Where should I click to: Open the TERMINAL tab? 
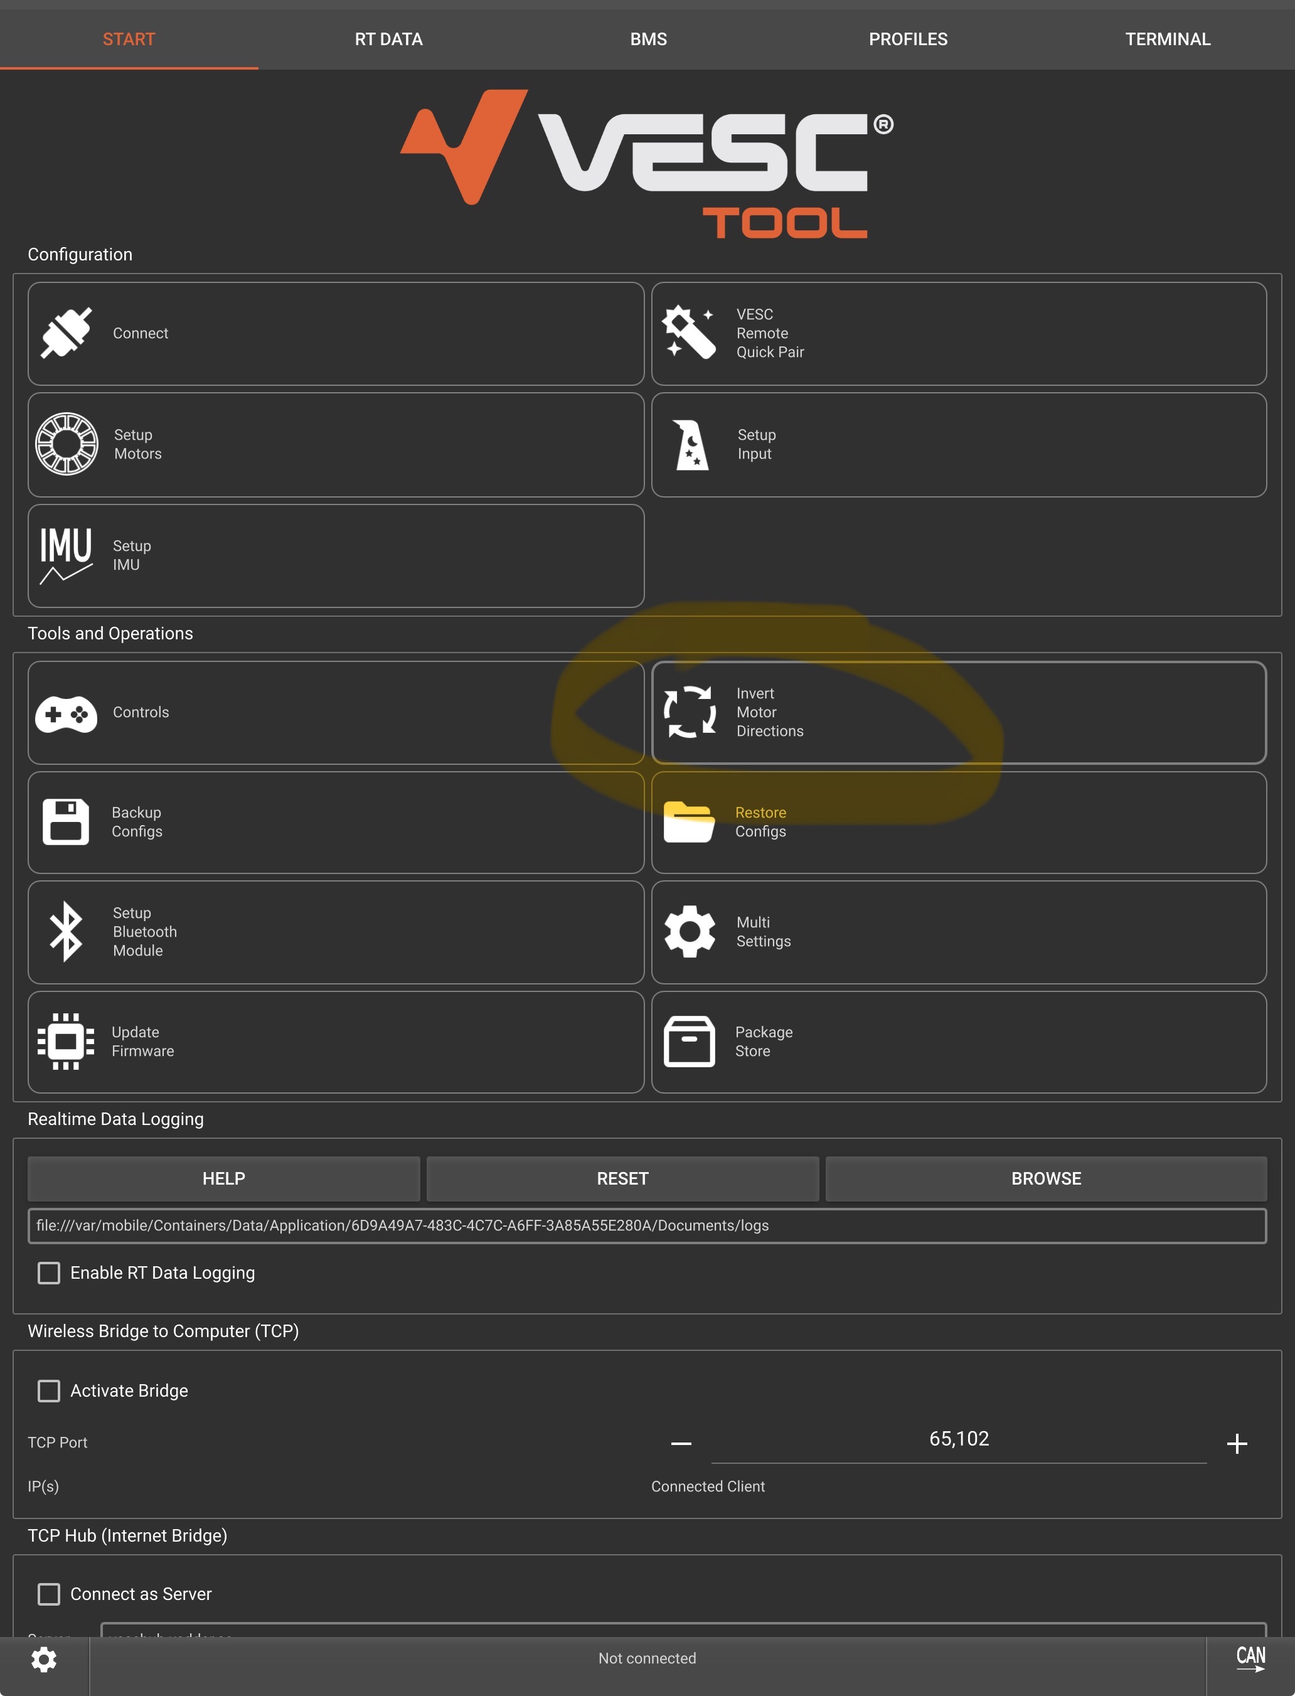pos(1167,38)
